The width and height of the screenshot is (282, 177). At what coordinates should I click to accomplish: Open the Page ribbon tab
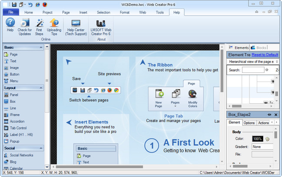[66, 13]
